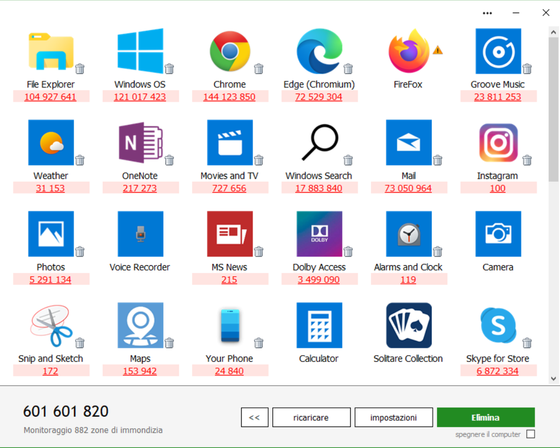Open impostazioni settings button

click(x=394, y=417)
